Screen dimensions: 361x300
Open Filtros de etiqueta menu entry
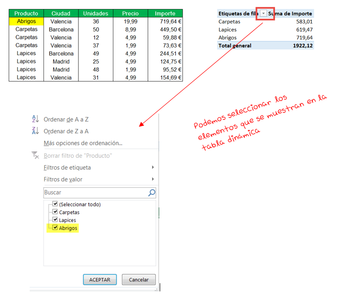67,168
